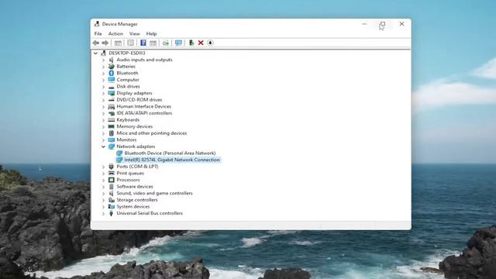
Task: Select the Disk drives label
Action: click(128, 86)
